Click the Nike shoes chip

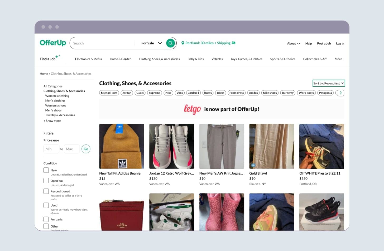click(x=270, y=93)
